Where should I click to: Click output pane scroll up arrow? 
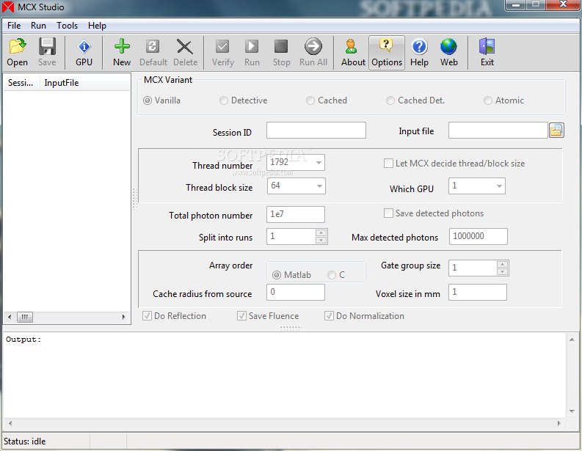(572, 339)
